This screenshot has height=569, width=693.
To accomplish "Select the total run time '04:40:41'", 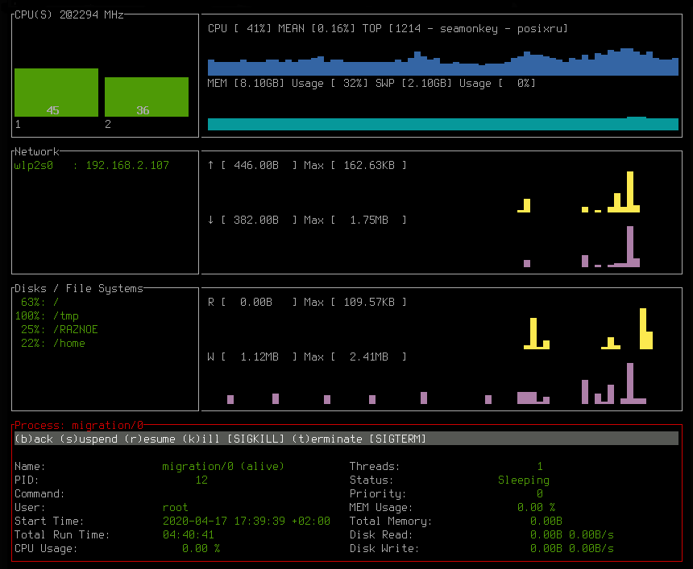I will tap(189, 535).
